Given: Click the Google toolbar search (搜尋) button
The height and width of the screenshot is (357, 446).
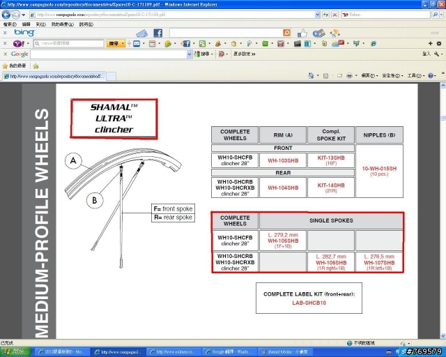Looking at the screenshot, I should pos(202,54).
